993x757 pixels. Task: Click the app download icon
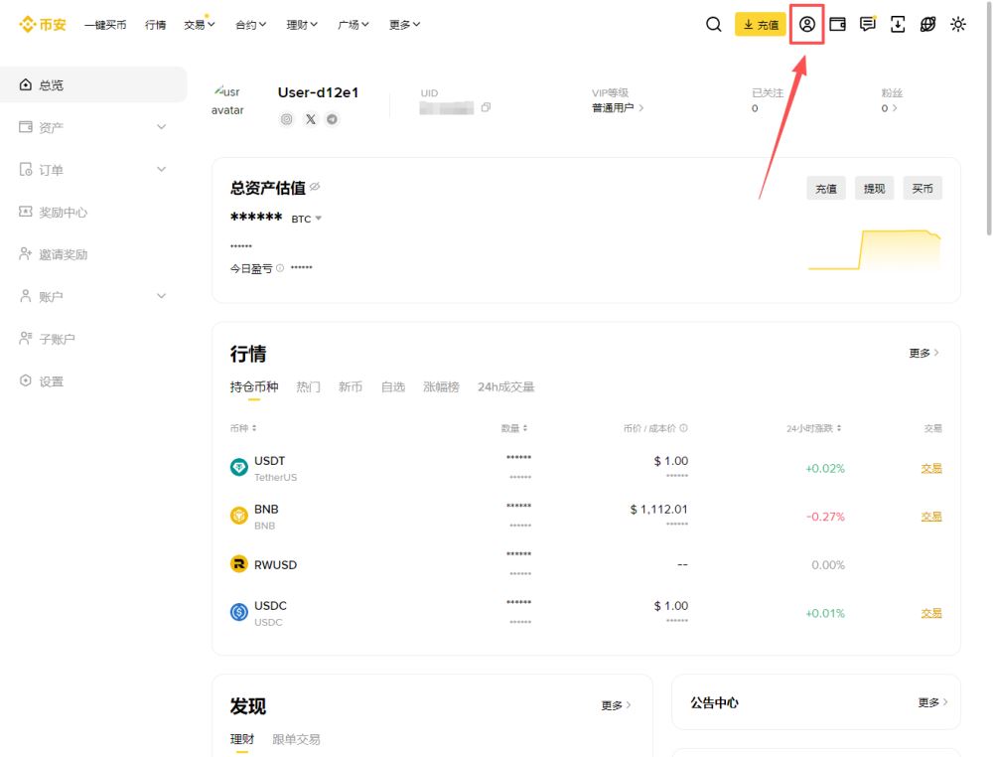[898, 24]
